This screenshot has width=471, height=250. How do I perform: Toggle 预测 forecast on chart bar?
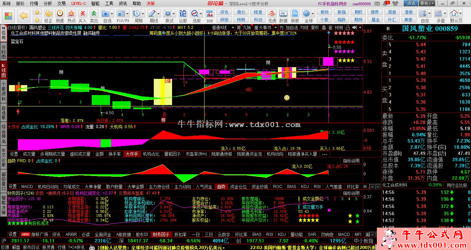point(339,28)
